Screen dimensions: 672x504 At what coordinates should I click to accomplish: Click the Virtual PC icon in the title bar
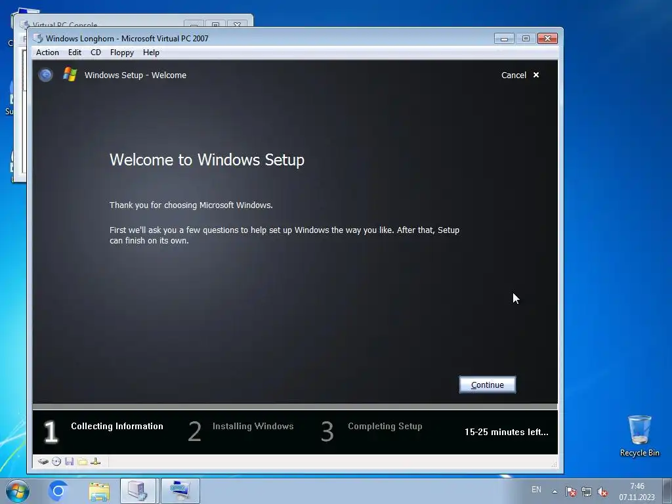[37, 38]
